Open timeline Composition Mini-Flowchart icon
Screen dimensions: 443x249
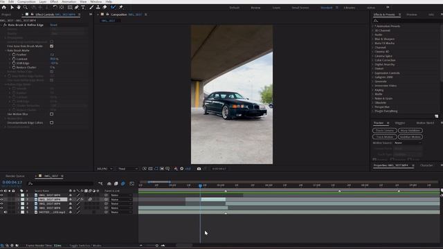[x=100, y=183]
